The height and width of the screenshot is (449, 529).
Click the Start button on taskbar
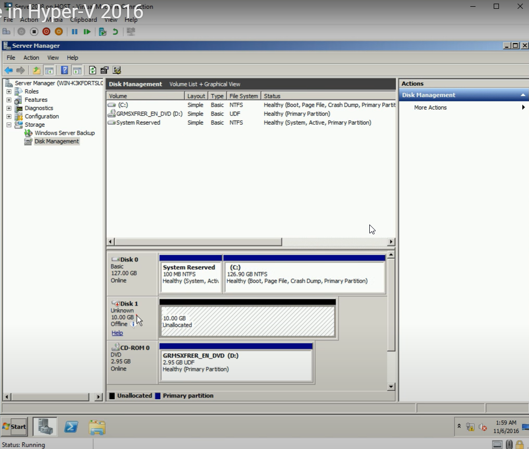tap(14, 427)
